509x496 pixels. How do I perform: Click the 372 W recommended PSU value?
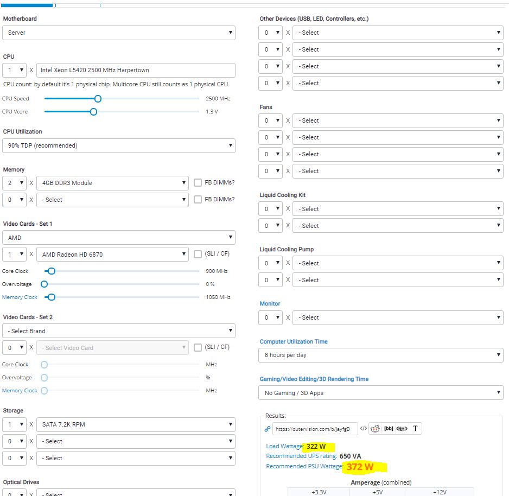[360, 467]
